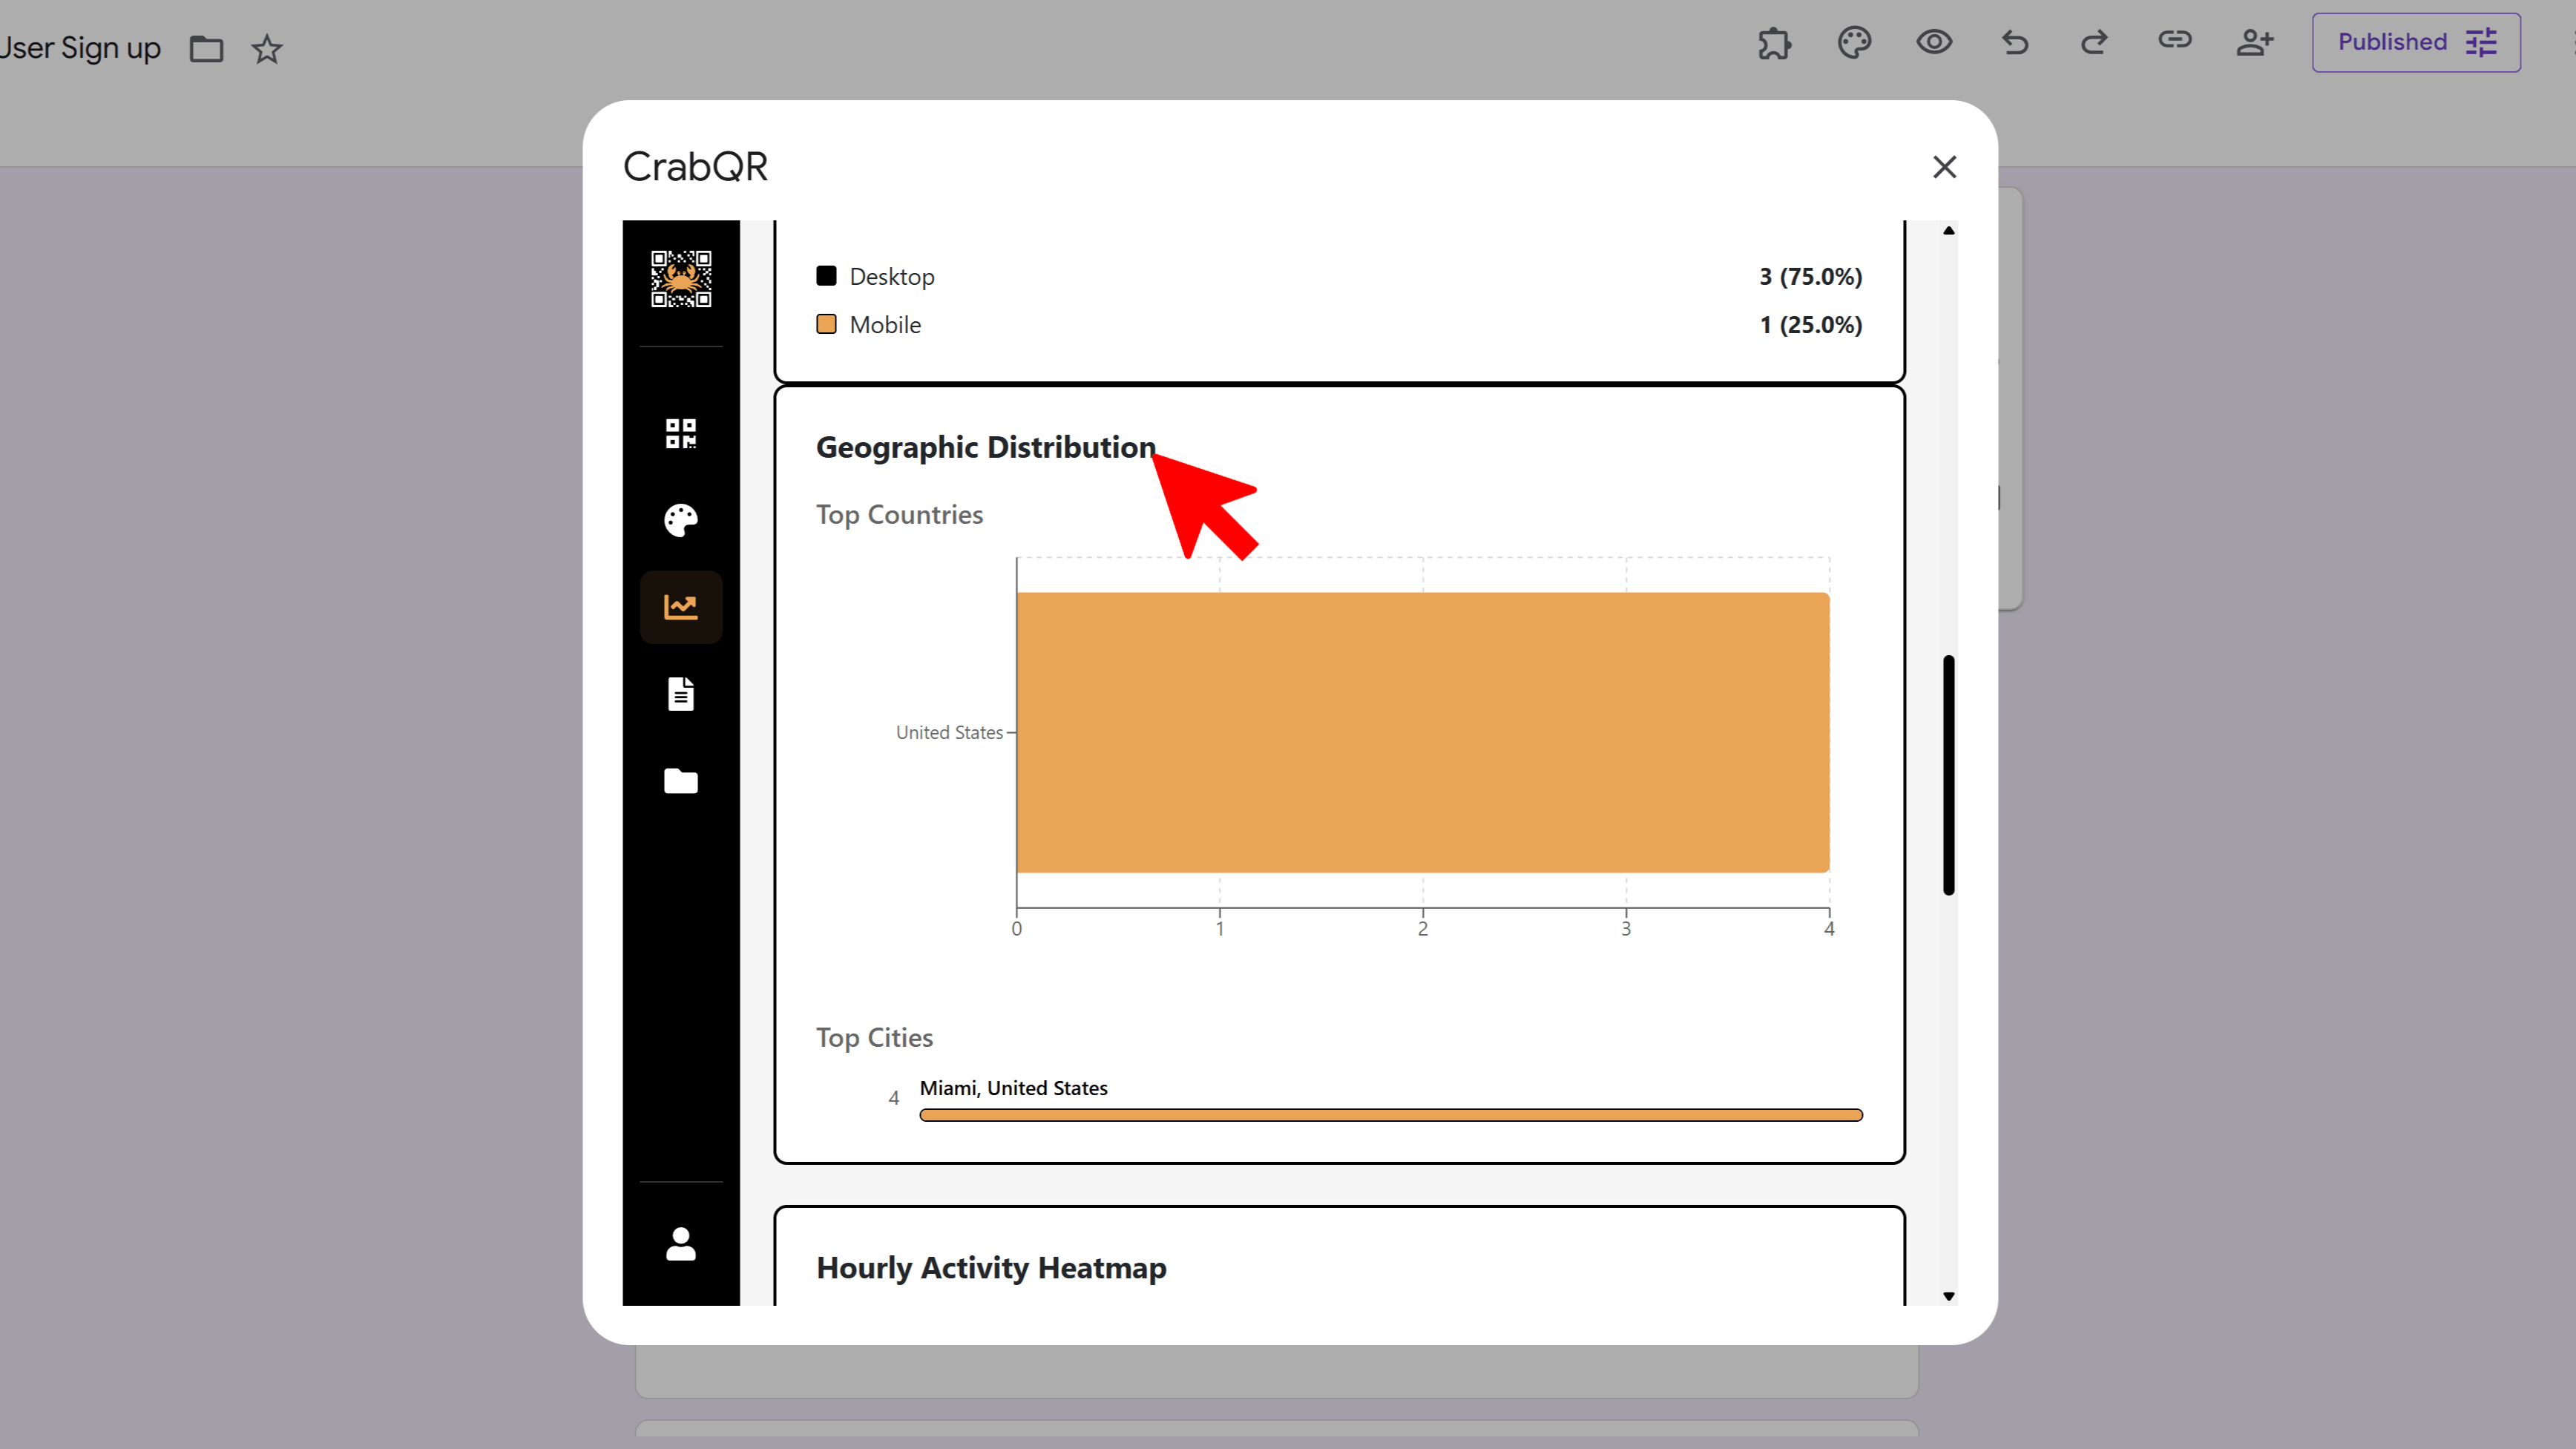
Task: Open the QR codes grid icon in sidebar
Action: point(681,433)
